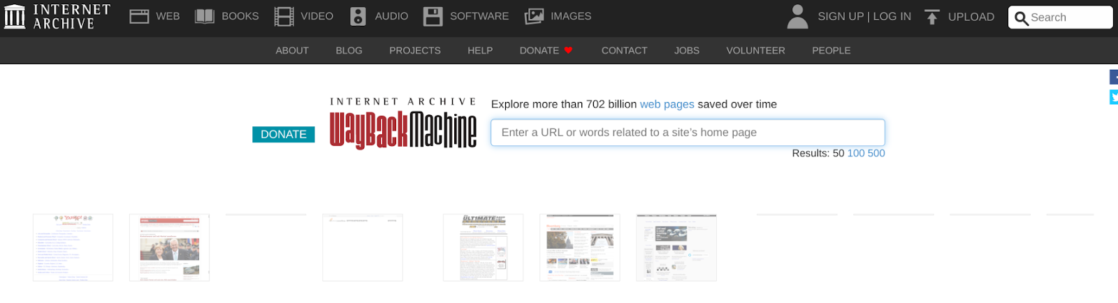Click the AUDIO nav label

(x=391, y=16)
